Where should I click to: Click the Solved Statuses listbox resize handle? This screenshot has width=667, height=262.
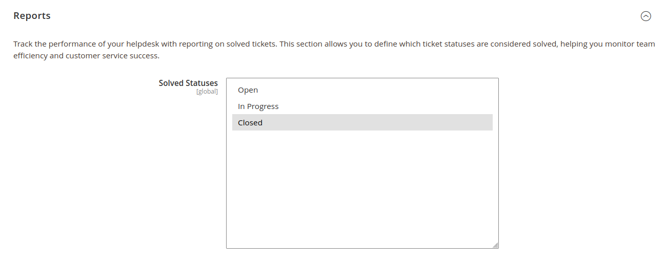[x=495, y=246]
